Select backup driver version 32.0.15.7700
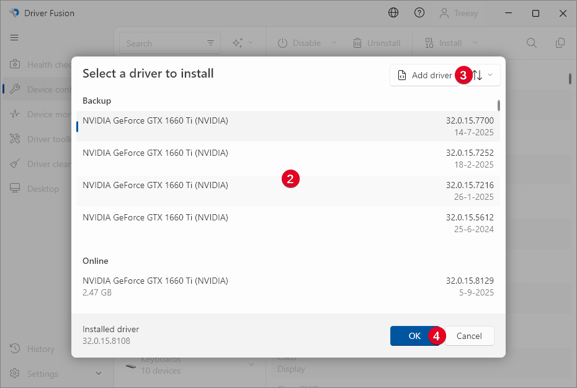The image size is (577, 388). point(288,126)
